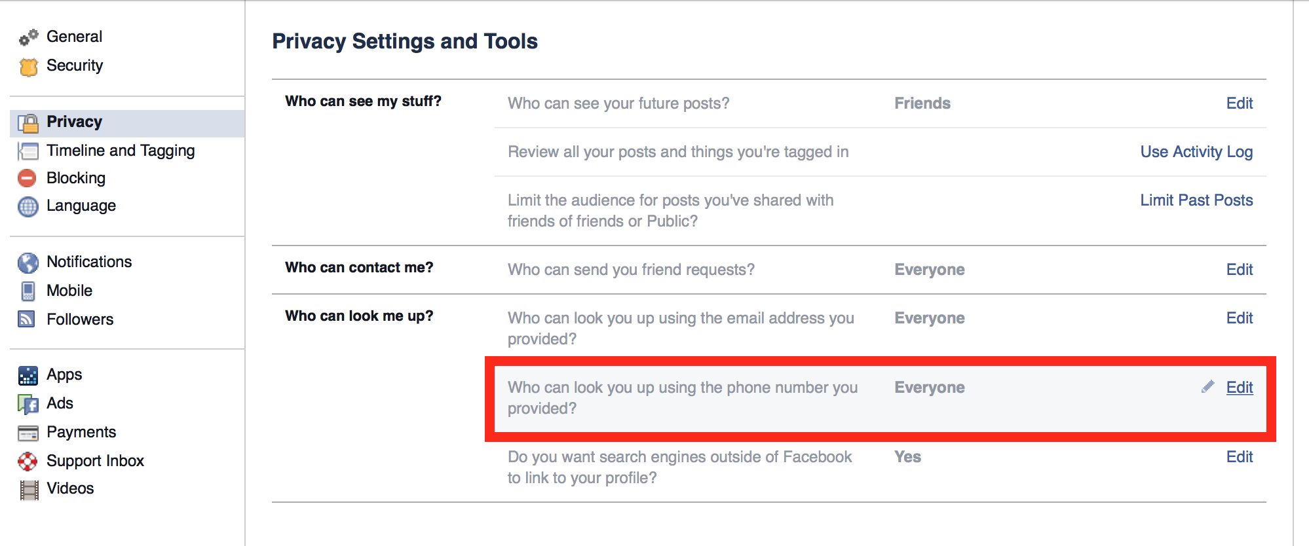Edit search engines linking setting
The height and width of the screenshot is (546, 1309).
pos(1240,457)
